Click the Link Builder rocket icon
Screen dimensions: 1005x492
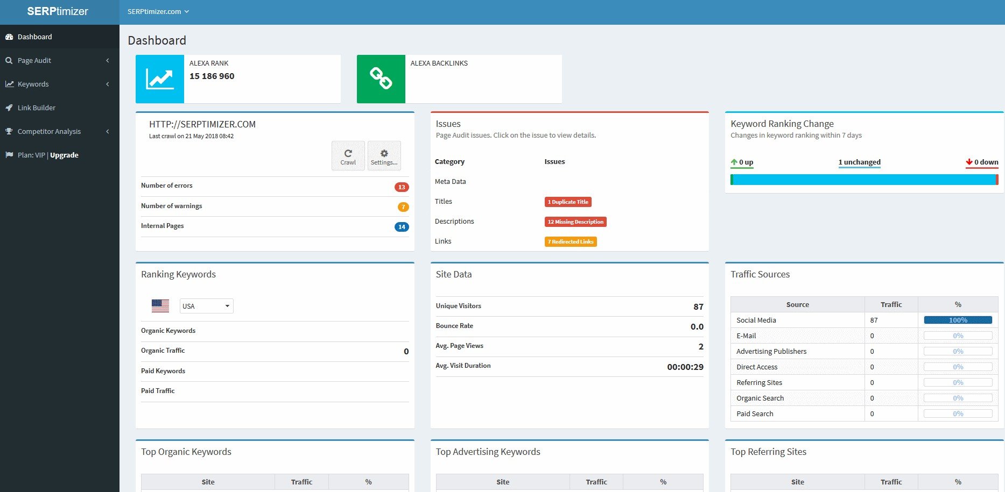click(9, 108)
